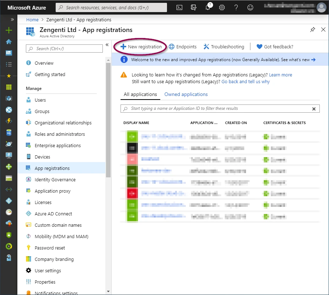Select the Home icon in the left dock
This screenshot has width=329, height=295.
[x=9, y=42]
